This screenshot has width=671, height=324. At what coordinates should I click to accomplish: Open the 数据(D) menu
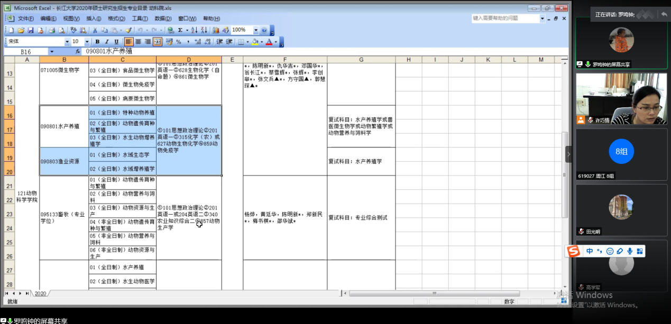pyautogui.click(x=163, y=18)
